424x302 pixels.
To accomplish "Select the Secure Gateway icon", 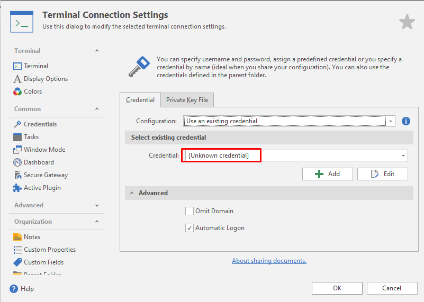I will point(18,175).
